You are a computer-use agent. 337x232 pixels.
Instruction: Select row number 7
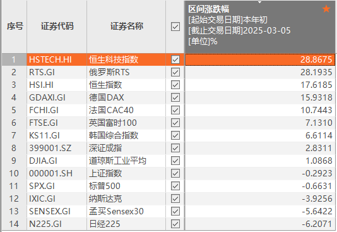[x=14, y=135]
